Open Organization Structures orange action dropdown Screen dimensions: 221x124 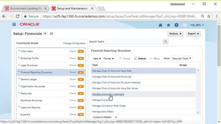80,86
